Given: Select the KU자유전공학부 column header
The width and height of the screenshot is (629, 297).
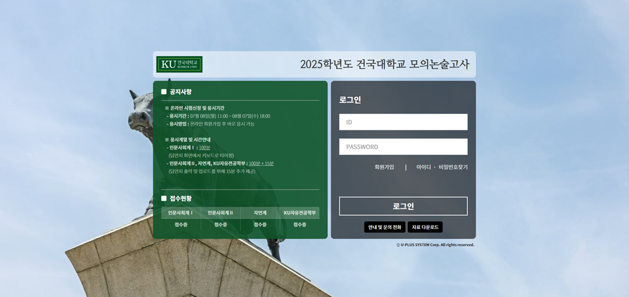Looking at the screenshot, I should 299,213.
